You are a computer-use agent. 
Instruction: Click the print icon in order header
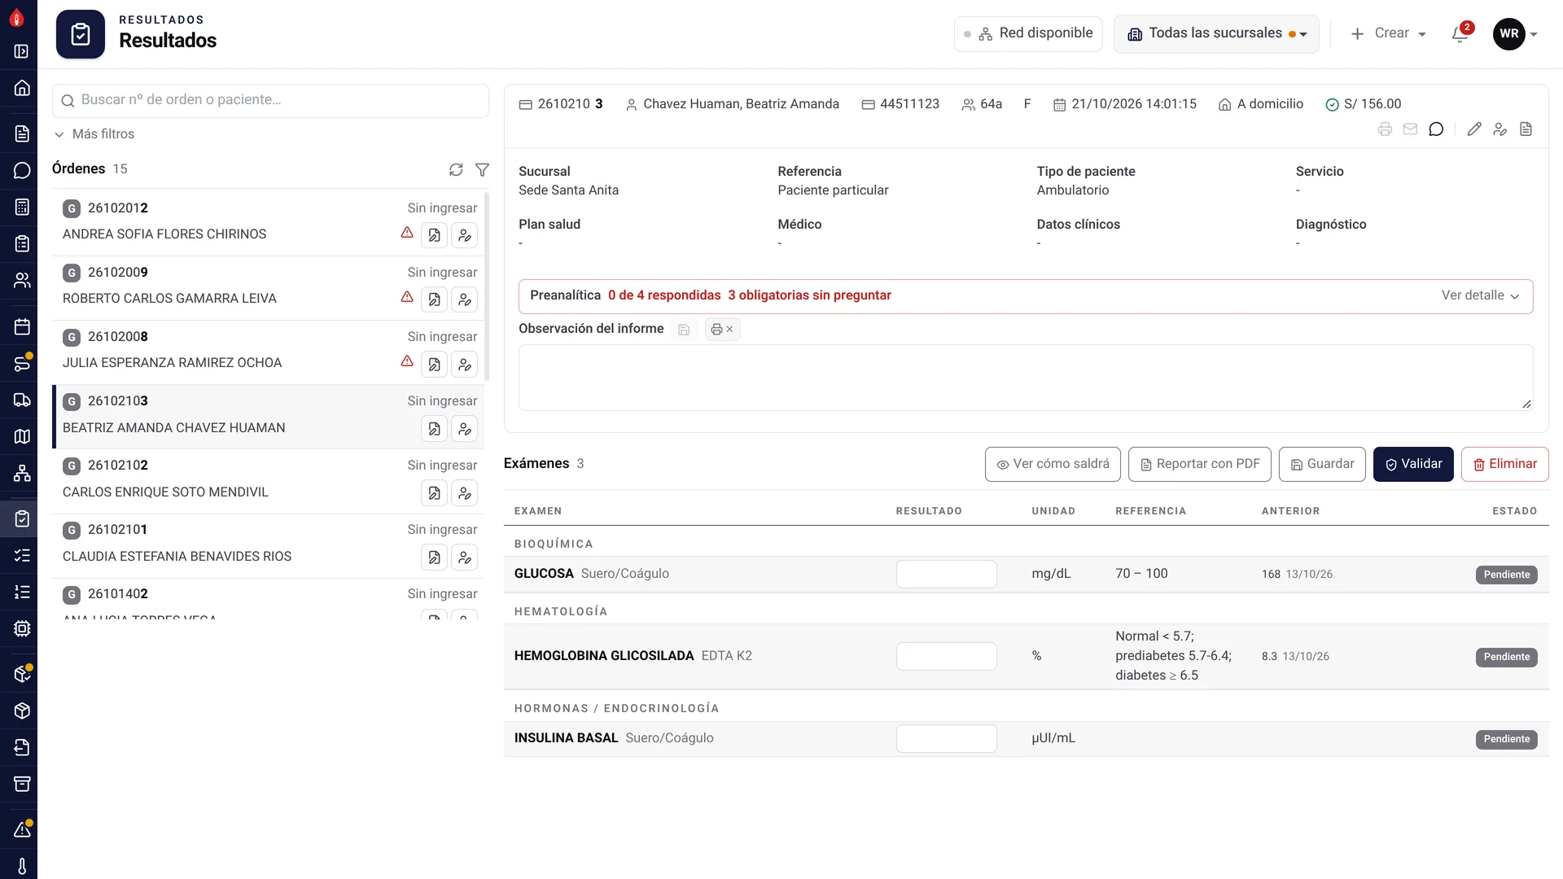(x=1385, y=129)
